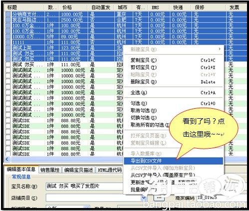Click 自动重发 column header

coord(101,7)
